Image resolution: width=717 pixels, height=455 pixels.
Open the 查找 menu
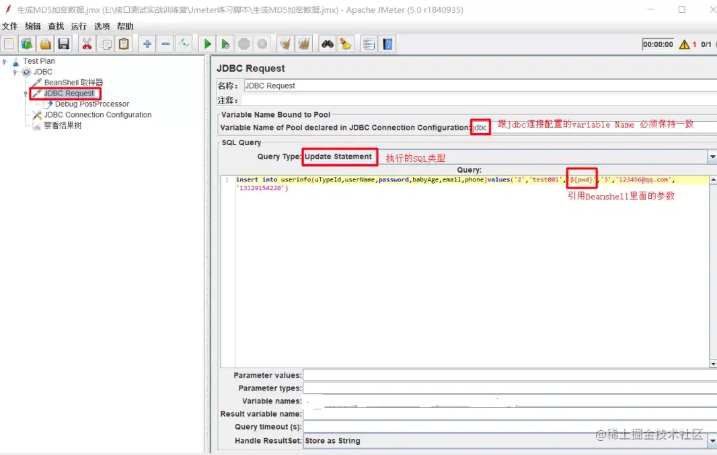[56, 26]
